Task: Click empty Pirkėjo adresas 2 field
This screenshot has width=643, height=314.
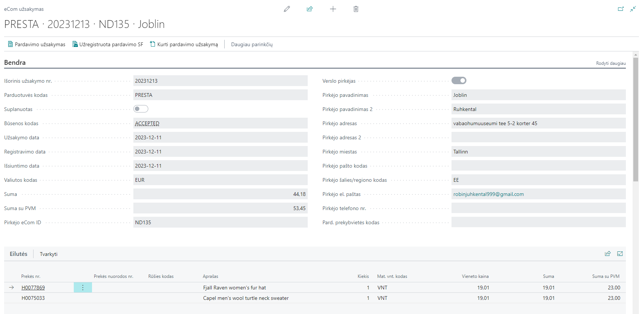Action: (x=539, y=137)
